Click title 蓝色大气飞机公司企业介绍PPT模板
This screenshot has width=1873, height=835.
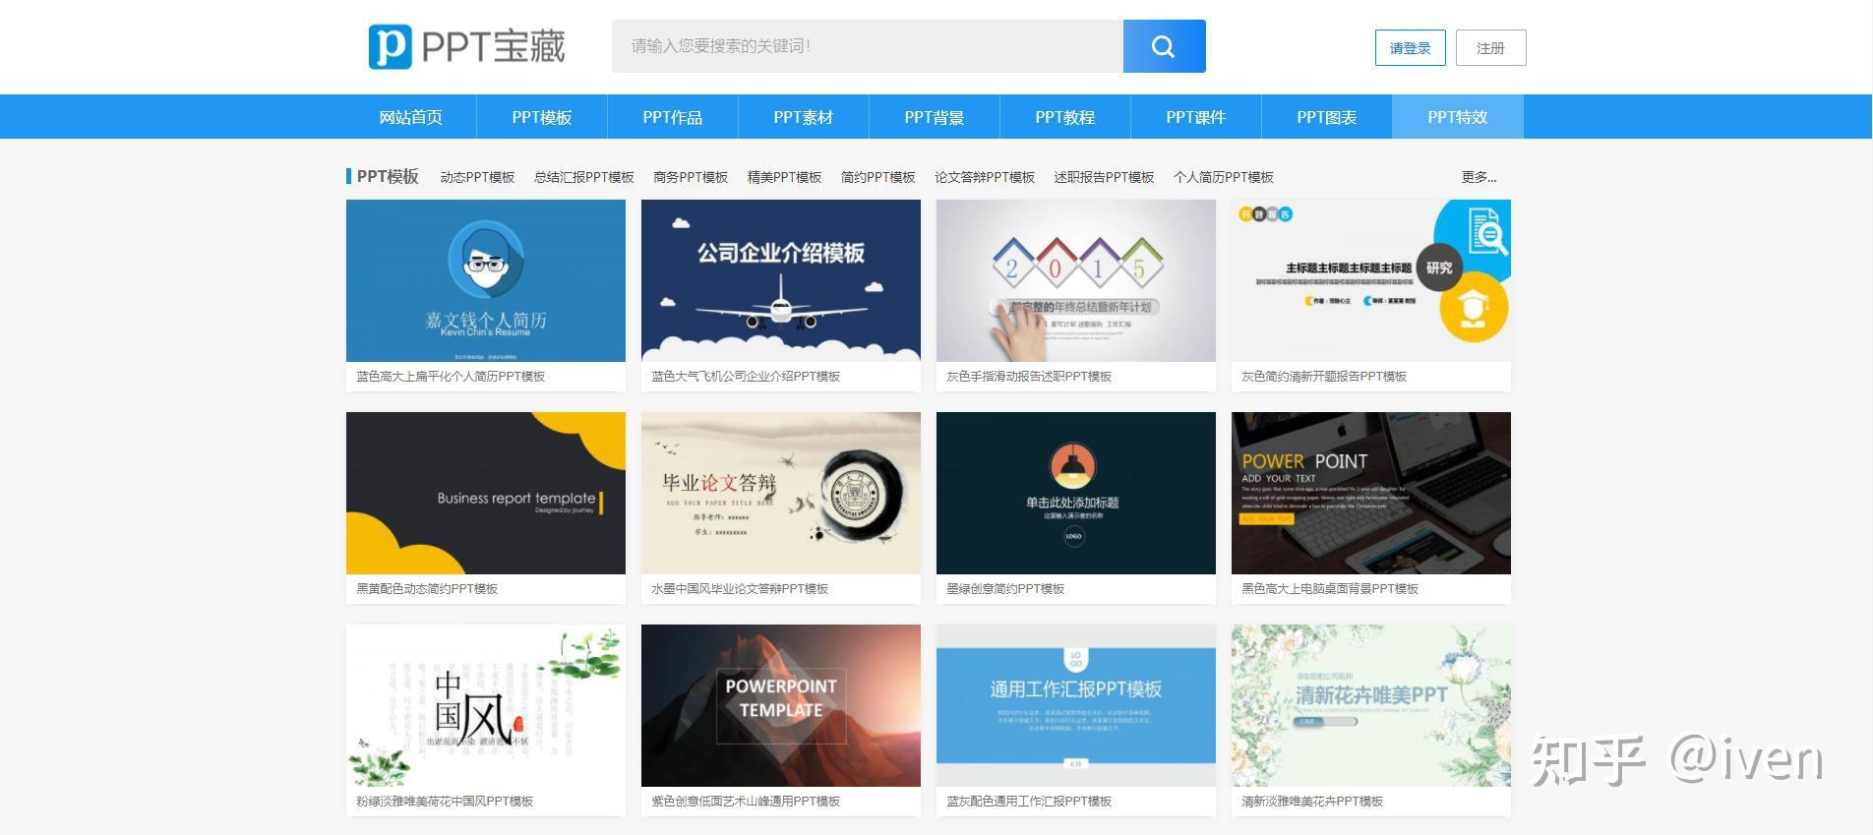(746, 377)
